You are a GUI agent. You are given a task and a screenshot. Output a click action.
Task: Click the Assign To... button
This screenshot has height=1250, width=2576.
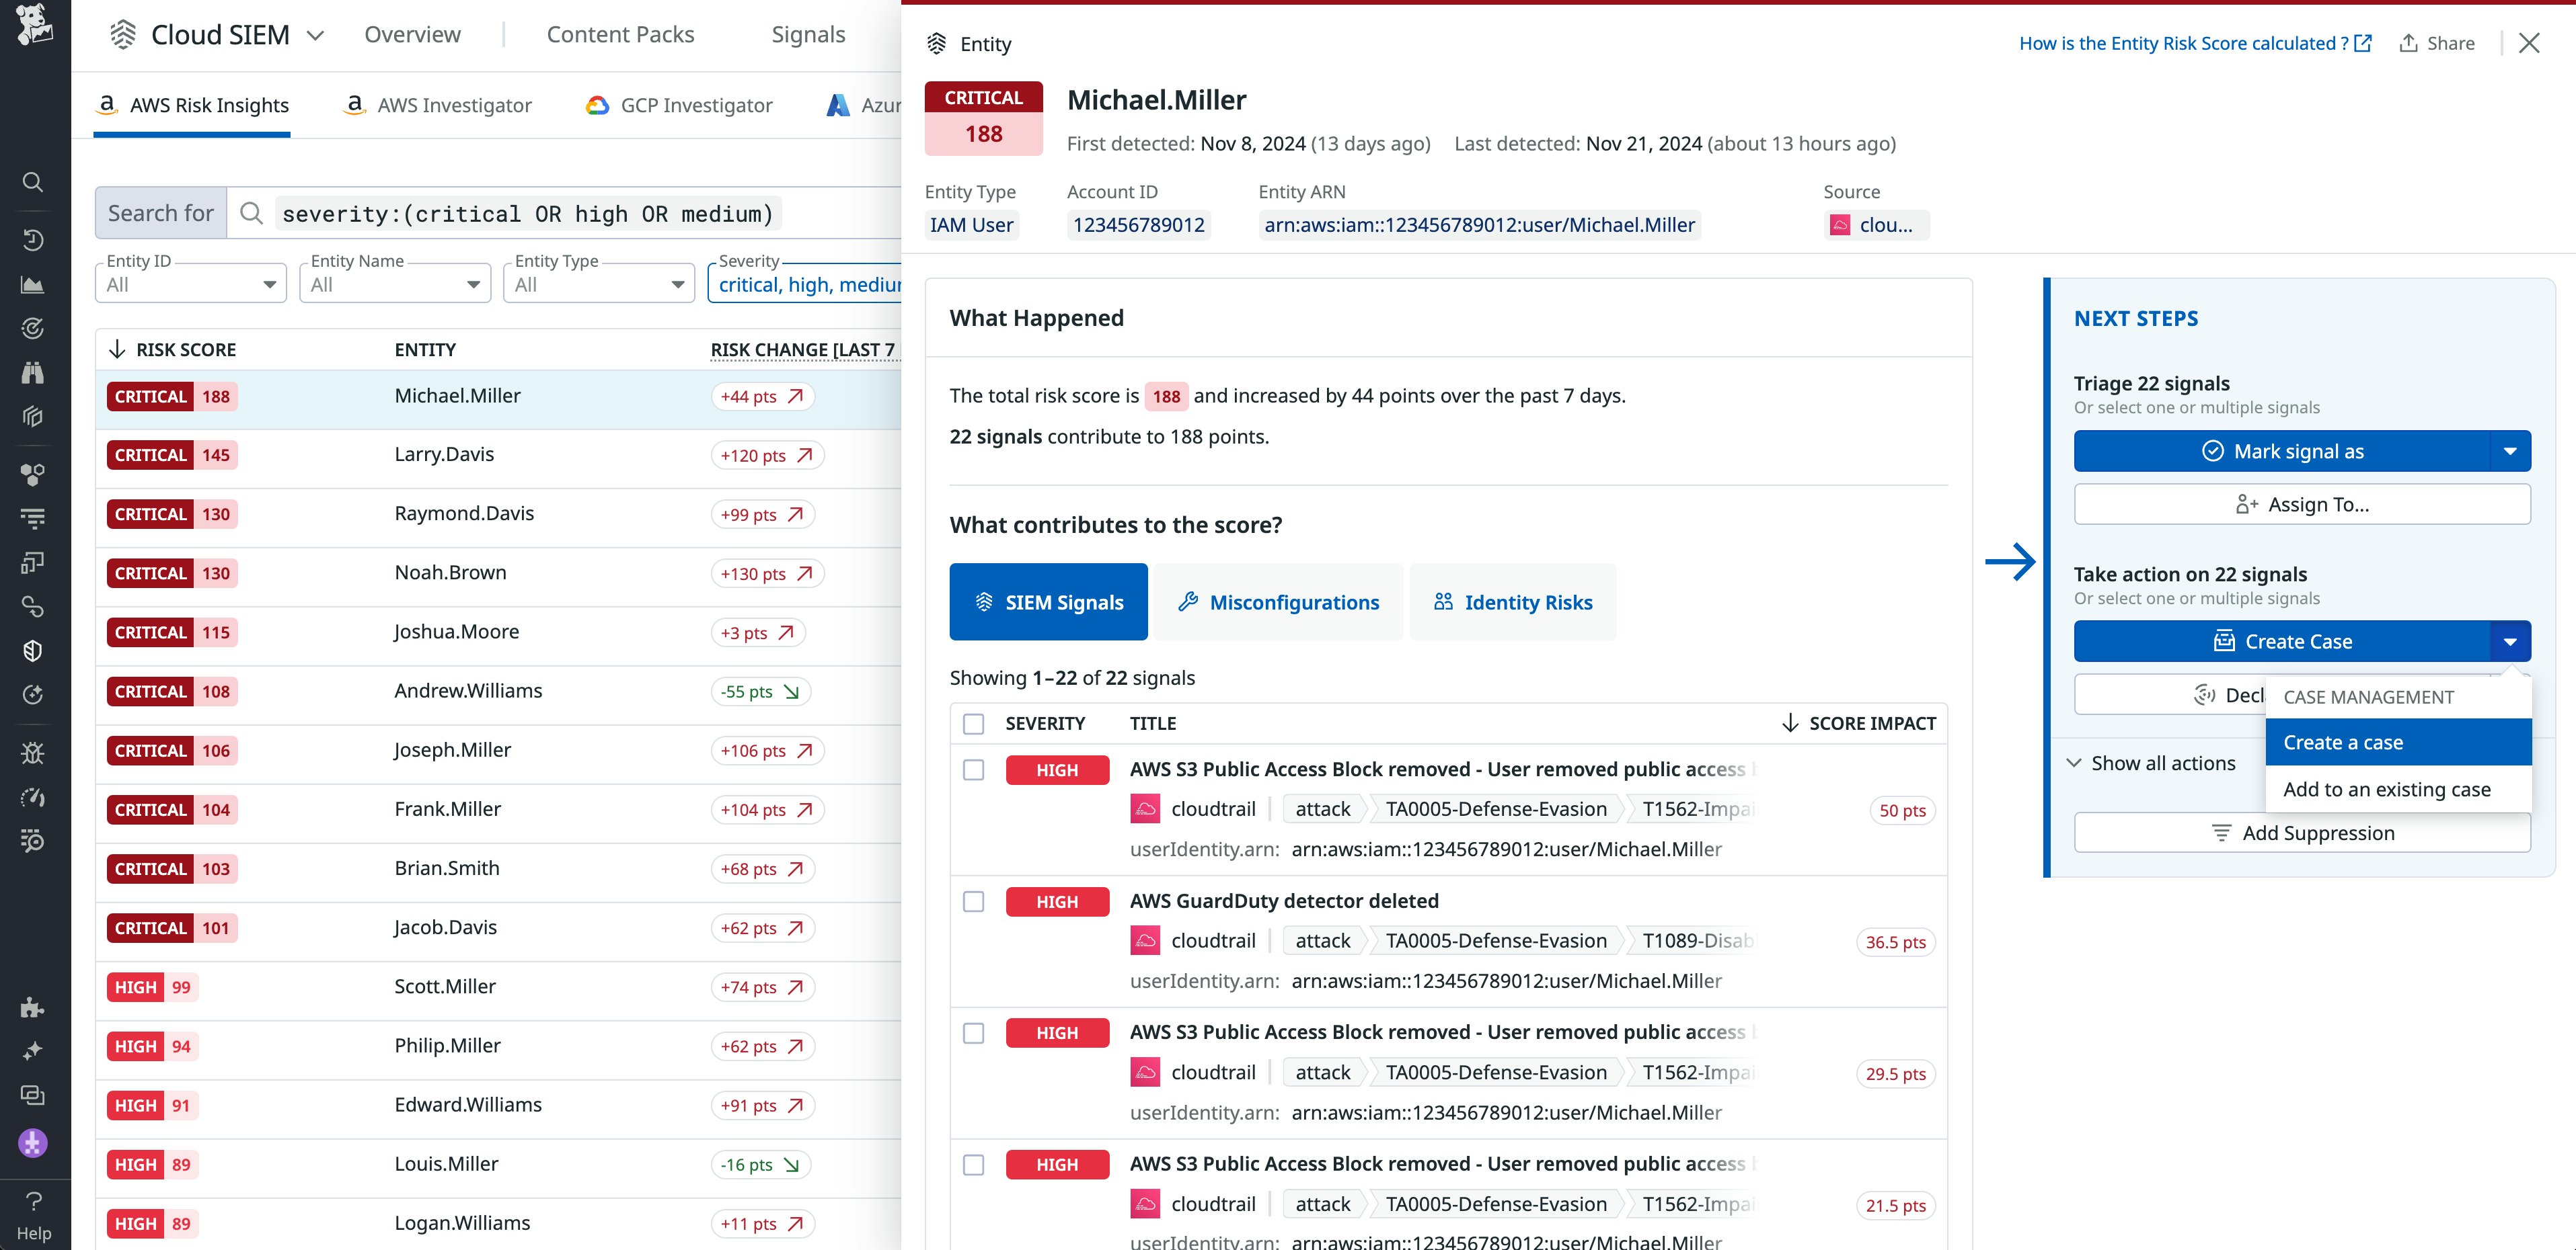click(x=2301, y=505)
